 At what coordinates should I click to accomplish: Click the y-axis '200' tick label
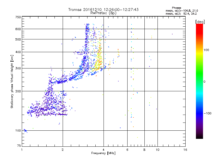pyautogui.click(x=18, y=91)
